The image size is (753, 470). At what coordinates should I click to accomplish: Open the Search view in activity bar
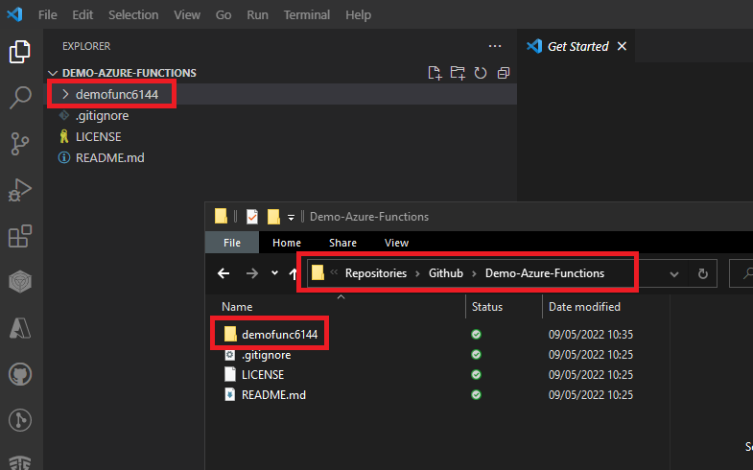[x=19, y=97]
